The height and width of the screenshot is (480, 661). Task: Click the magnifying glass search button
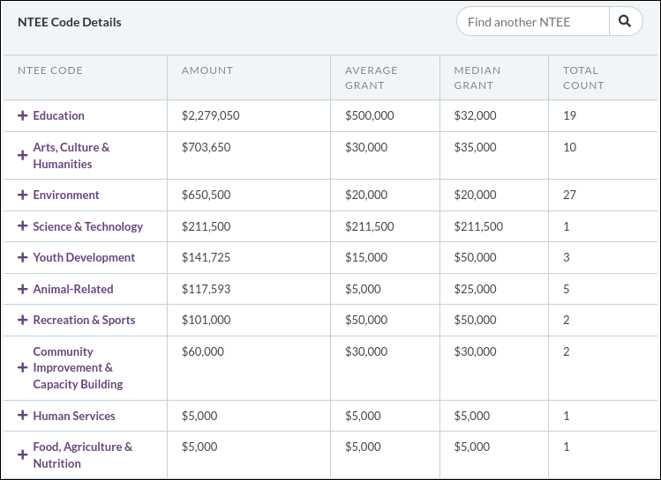(x=626, y=22)
